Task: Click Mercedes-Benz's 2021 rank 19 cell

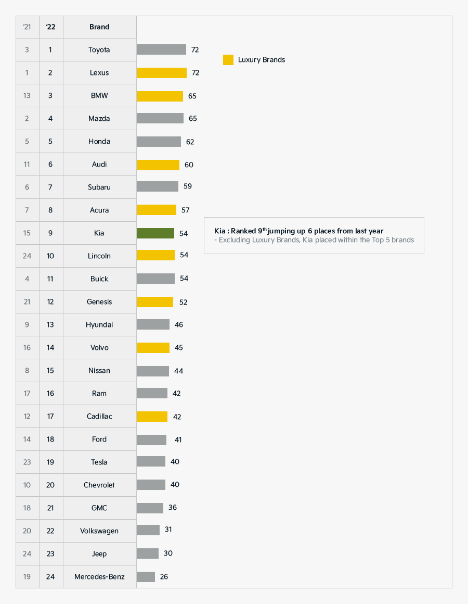Action: click(27, 576)
